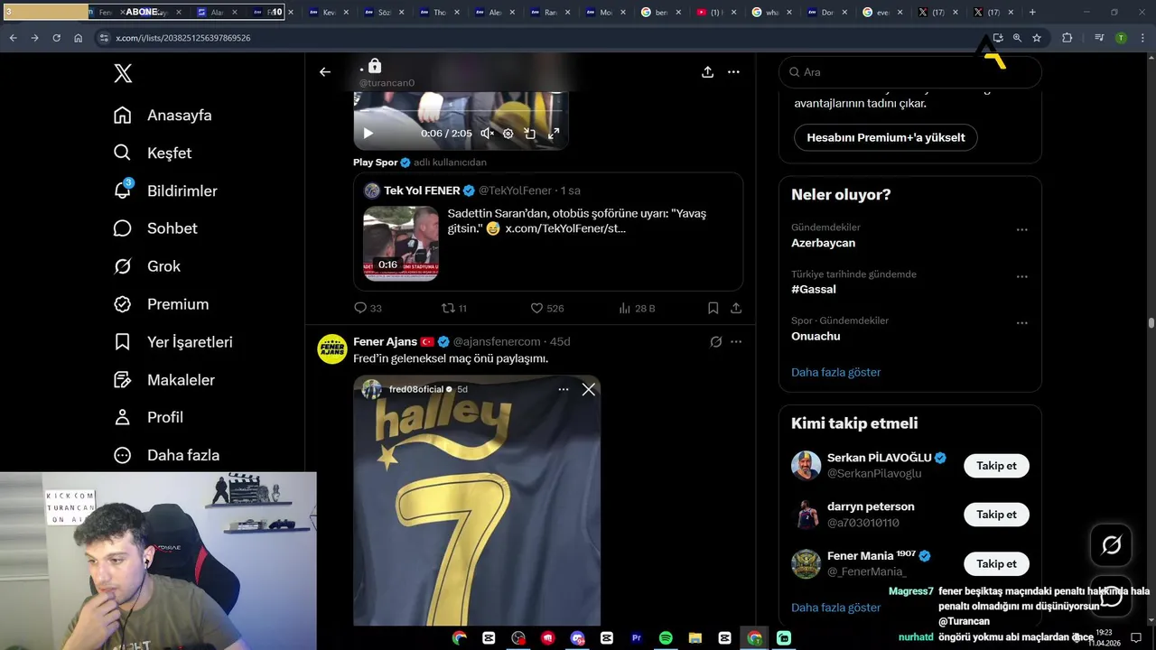Seek on the video progress bar
The width and height of the screenshot is (1156, 650).
461,112
